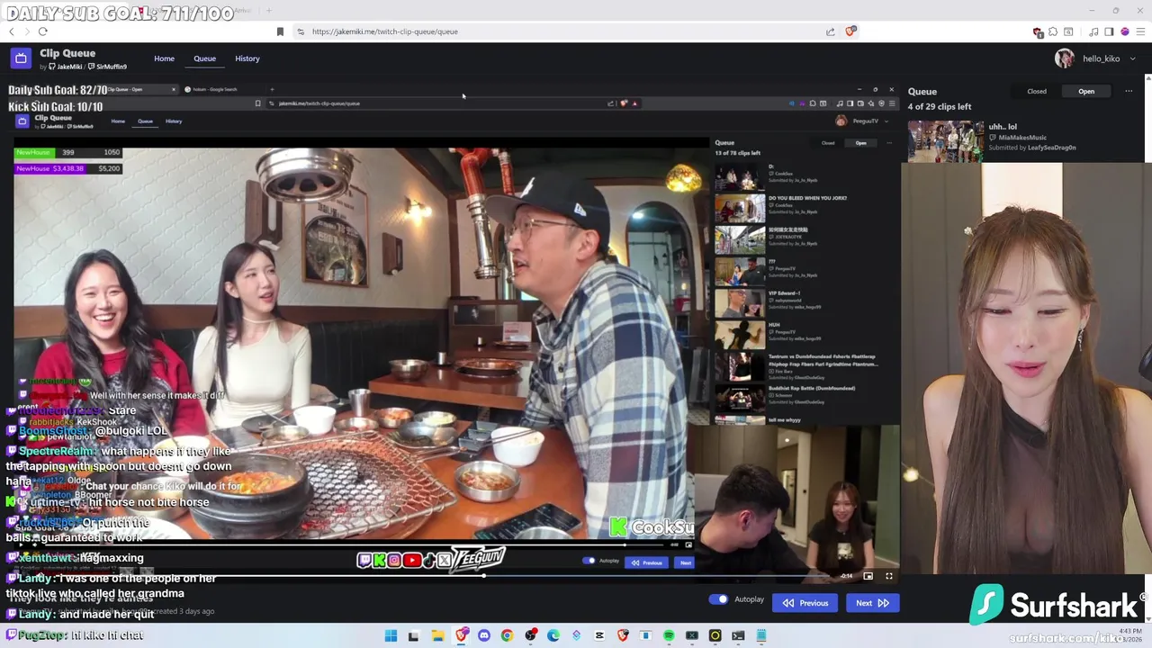Open the browser hamburger main menu
1152x648 pixels.
(x=1141, y=31)
